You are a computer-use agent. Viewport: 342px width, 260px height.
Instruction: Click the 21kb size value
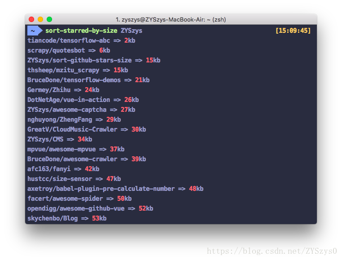[x=142, y=80]
